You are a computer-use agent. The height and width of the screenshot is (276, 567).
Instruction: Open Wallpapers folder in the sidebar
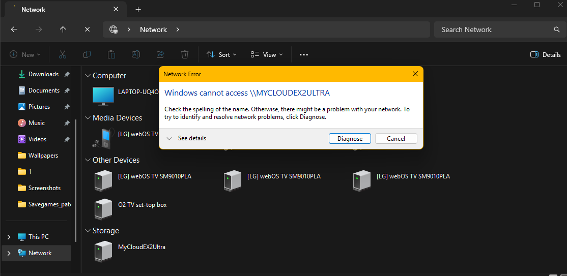pos(43,156)
